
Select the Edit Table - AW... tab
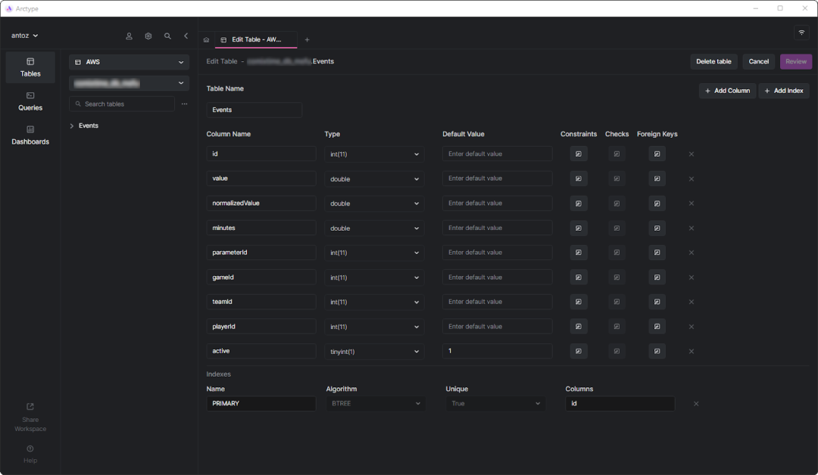click(256, 39)
